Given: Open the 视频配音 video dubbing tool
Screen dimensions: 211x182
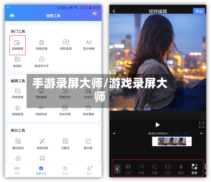Looking at the screenshot, I should coord(18,111).
